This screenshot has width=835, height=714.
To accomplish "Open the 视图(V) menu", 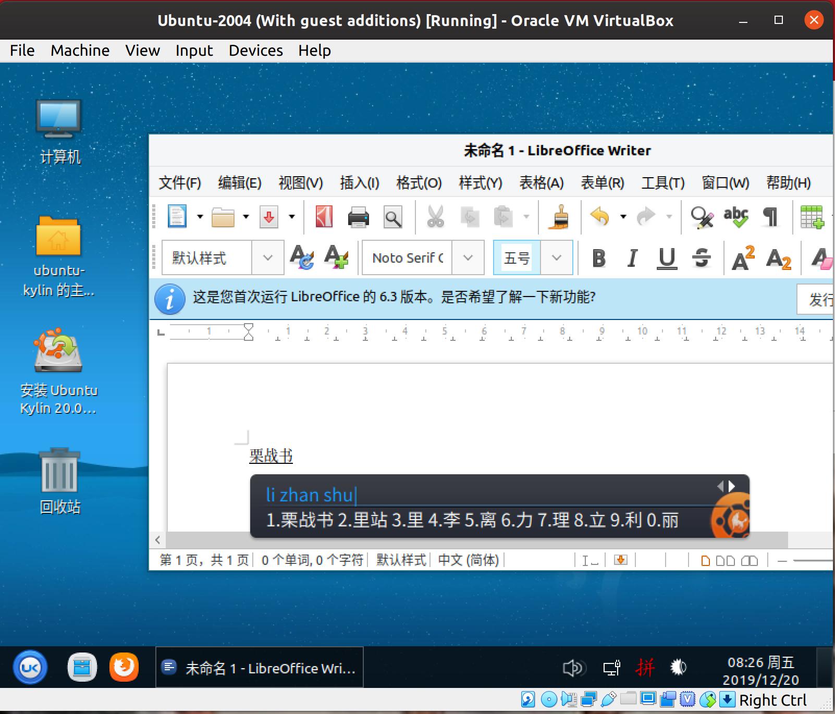I will (301, 183).
